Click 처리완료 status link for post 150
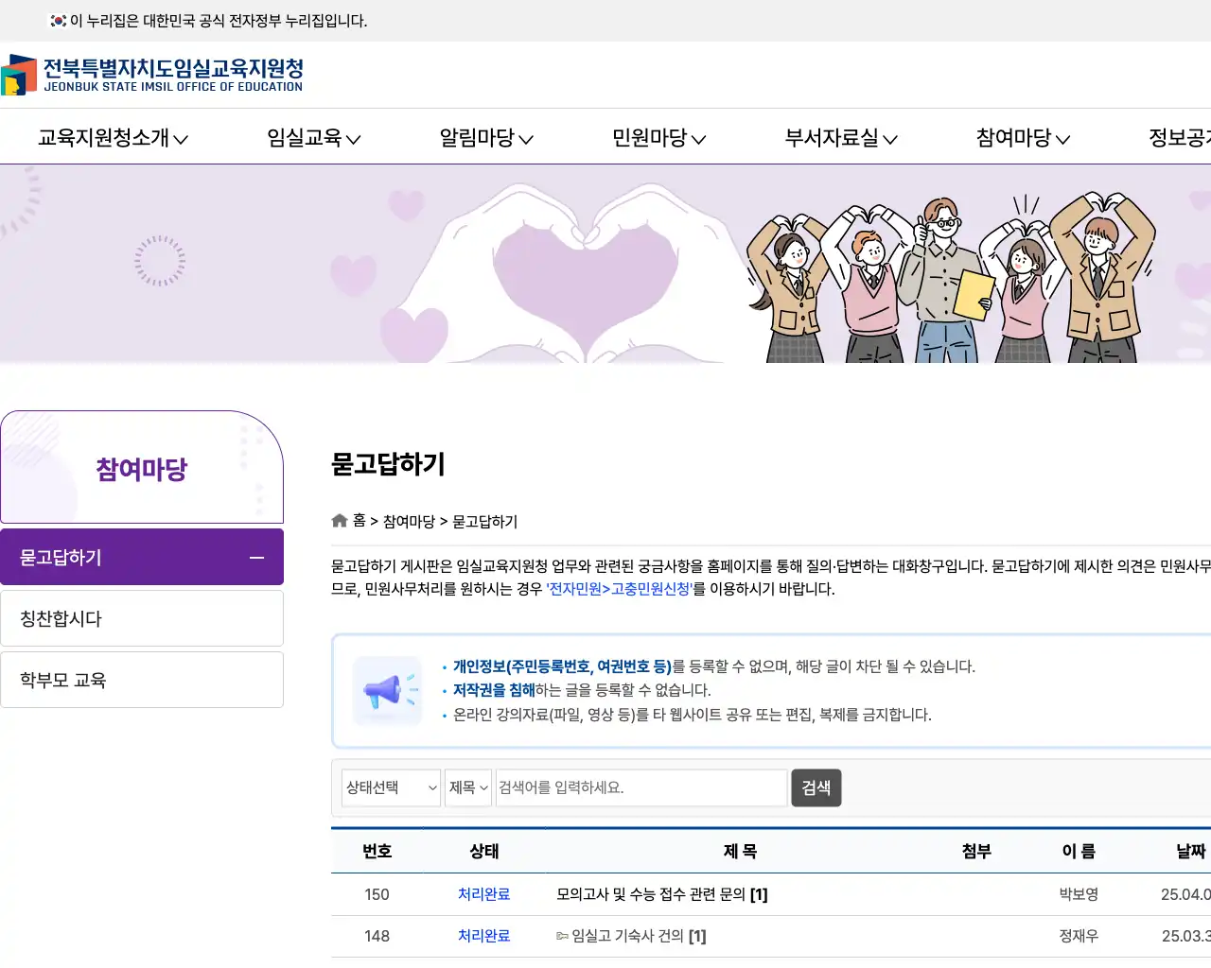Screen dimensions: 1211x968 point(483,893)
